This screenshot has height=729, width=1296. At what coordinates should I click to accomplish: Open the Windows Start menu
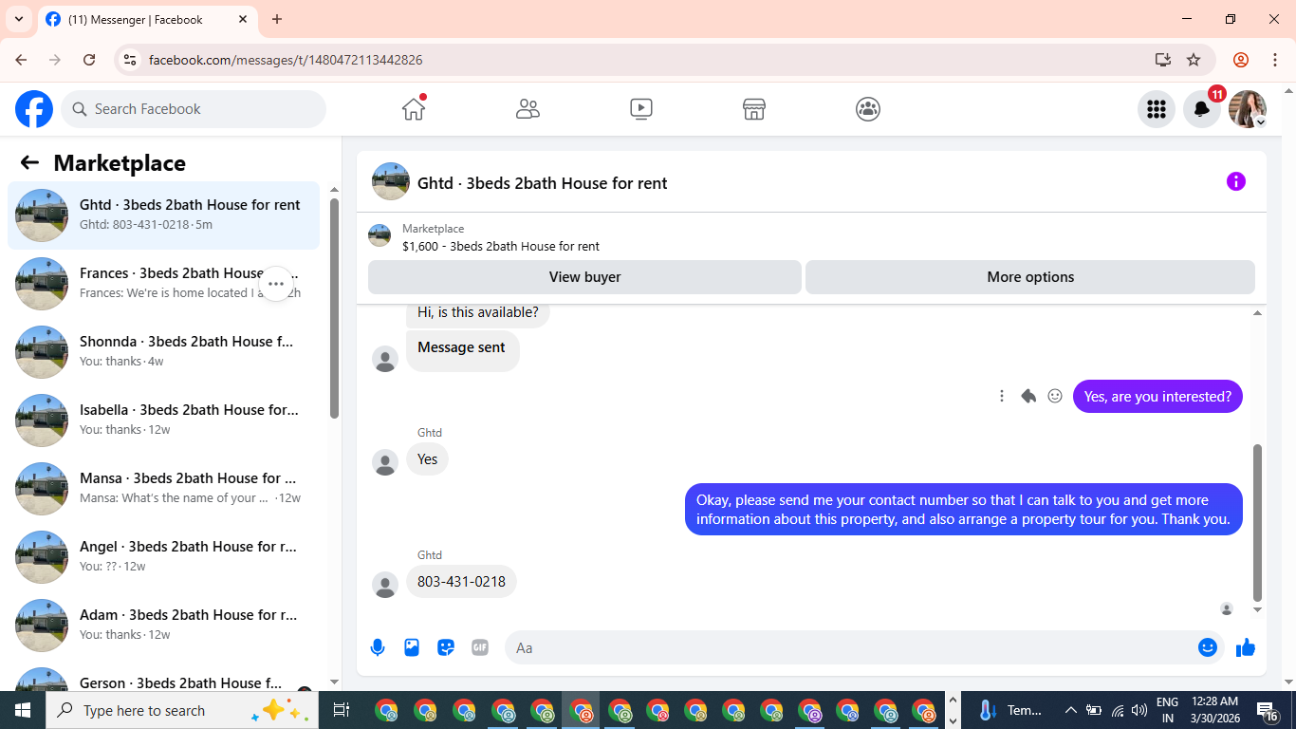23,710
